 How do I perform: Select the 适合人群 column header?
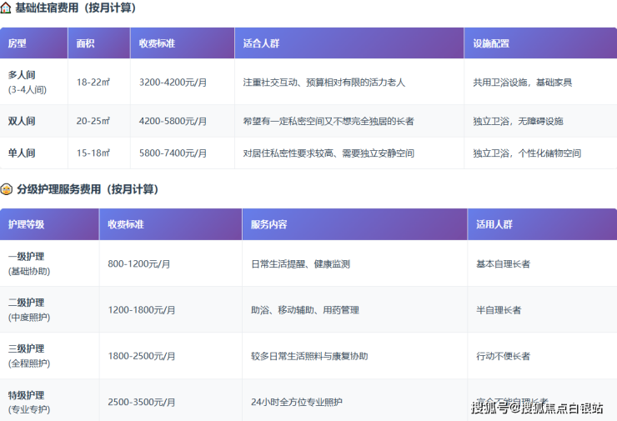click(x=260, y=43)
